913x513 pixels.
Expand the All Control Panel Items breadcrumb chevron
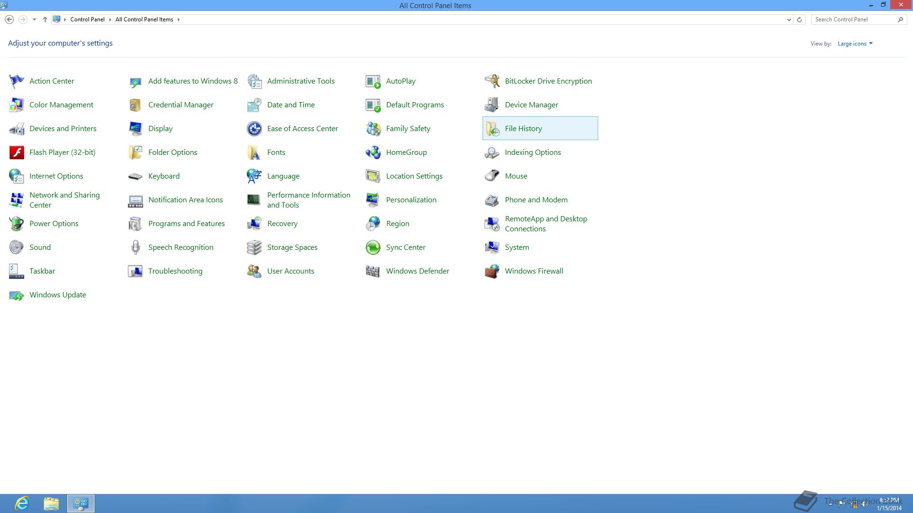click(178, 19)
